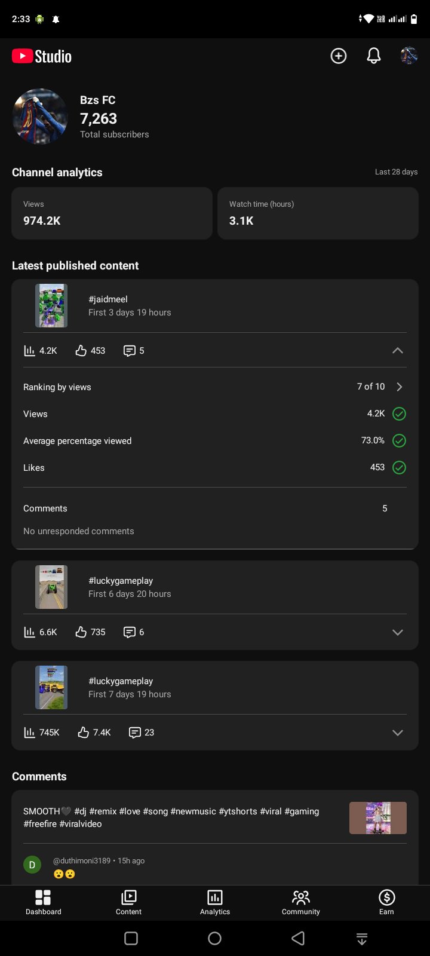Open notifications bell in YouTube Studio
The image size is (430, 956).
tap(374, 56)
